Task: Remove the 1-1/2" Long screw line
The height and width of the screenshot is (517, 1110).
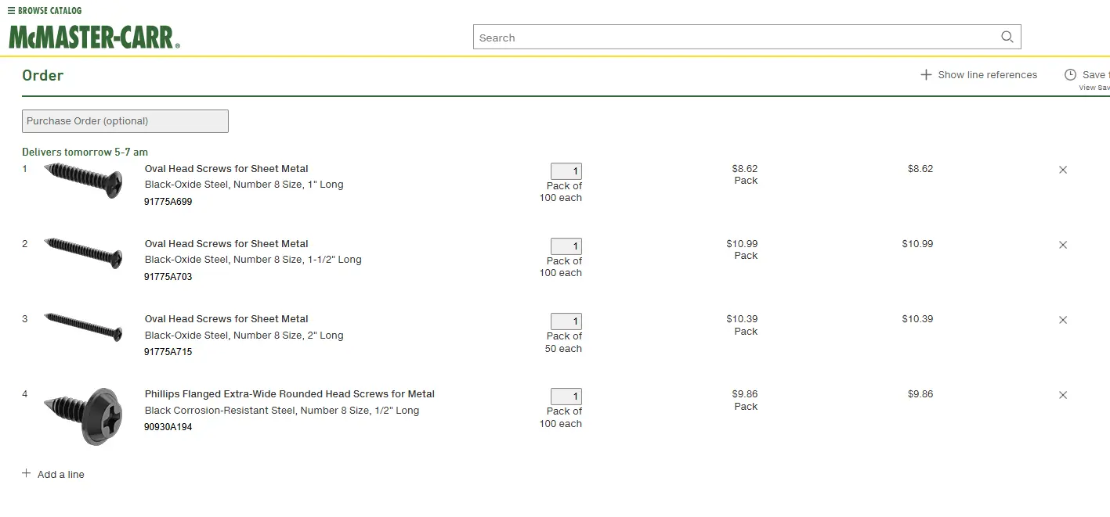Action: click(x=1063, y=245)
